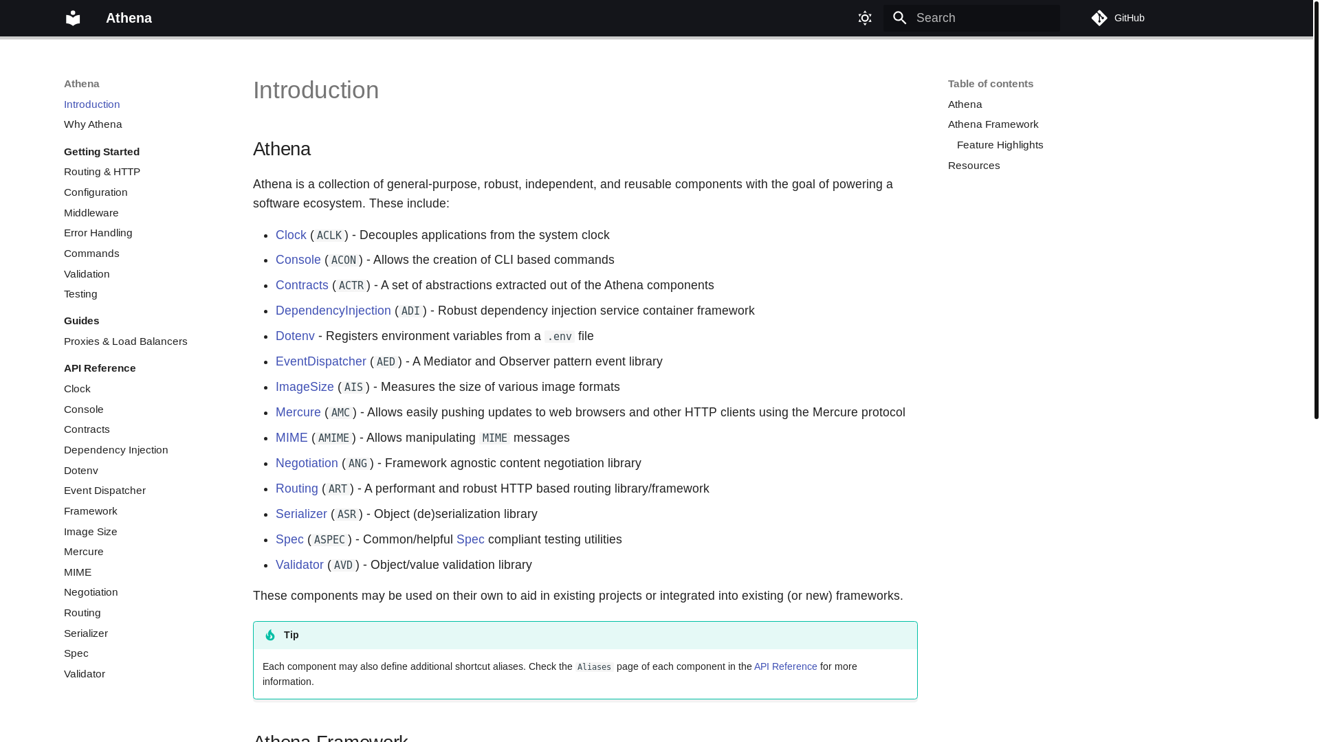1320x742 pixels.
Task: Open Testing page in sidebar
Action: [x=80, y=294]
